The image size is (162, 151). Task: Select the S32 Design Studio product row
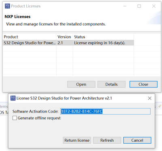pyautogui.click(x=68, y=43)
